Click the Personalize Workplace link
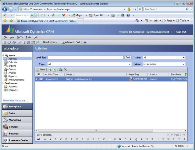 [15, 101]
